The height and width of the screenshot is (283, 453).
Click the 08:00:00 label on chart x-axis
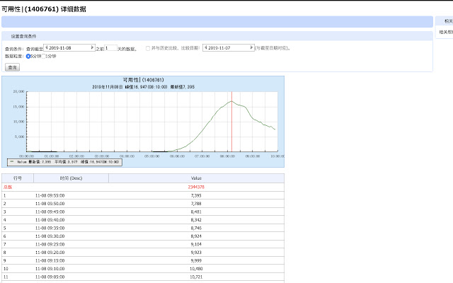point(227,156)
